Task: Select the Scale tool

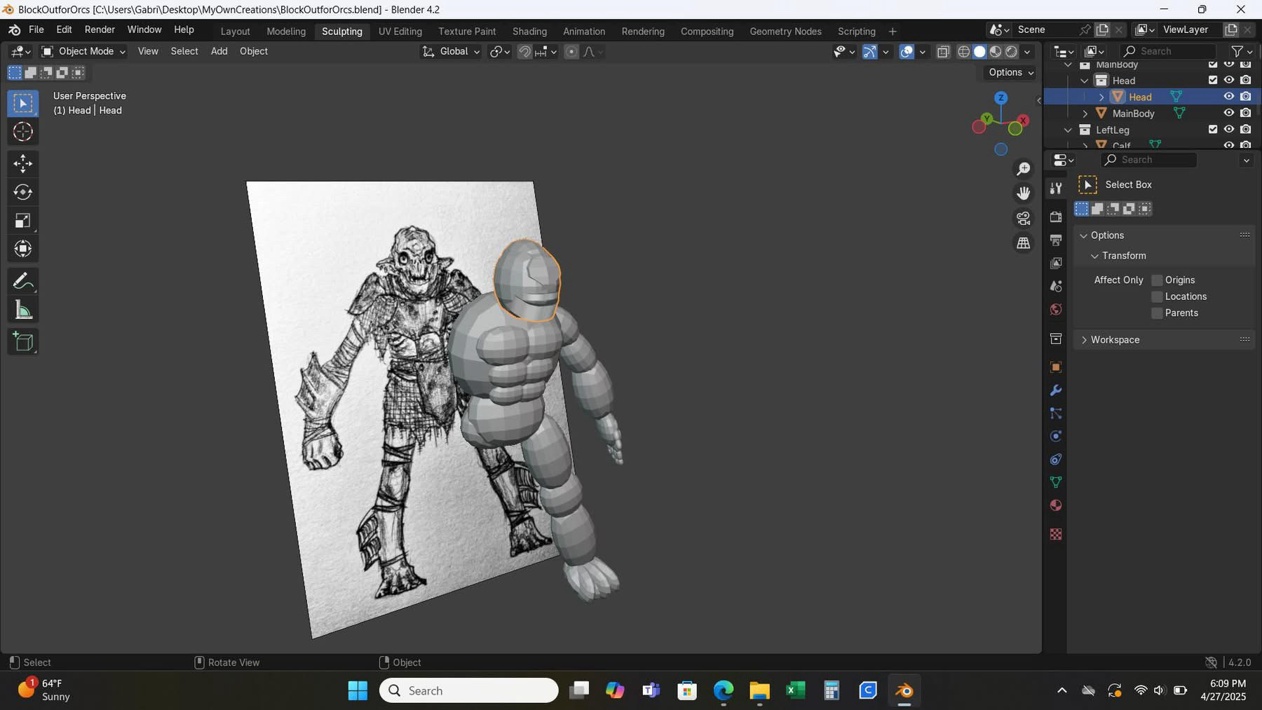Action: (x=23, y=221)
